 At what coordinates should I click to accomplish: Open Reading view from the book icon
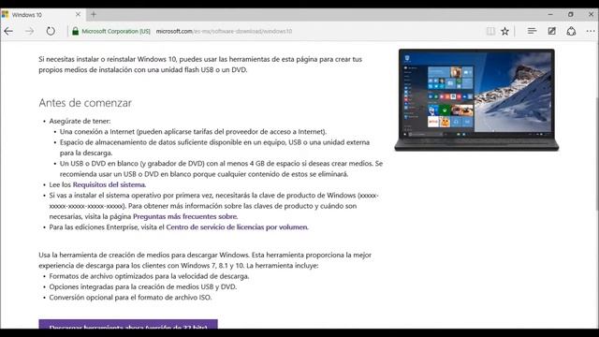tap(490, 31)
